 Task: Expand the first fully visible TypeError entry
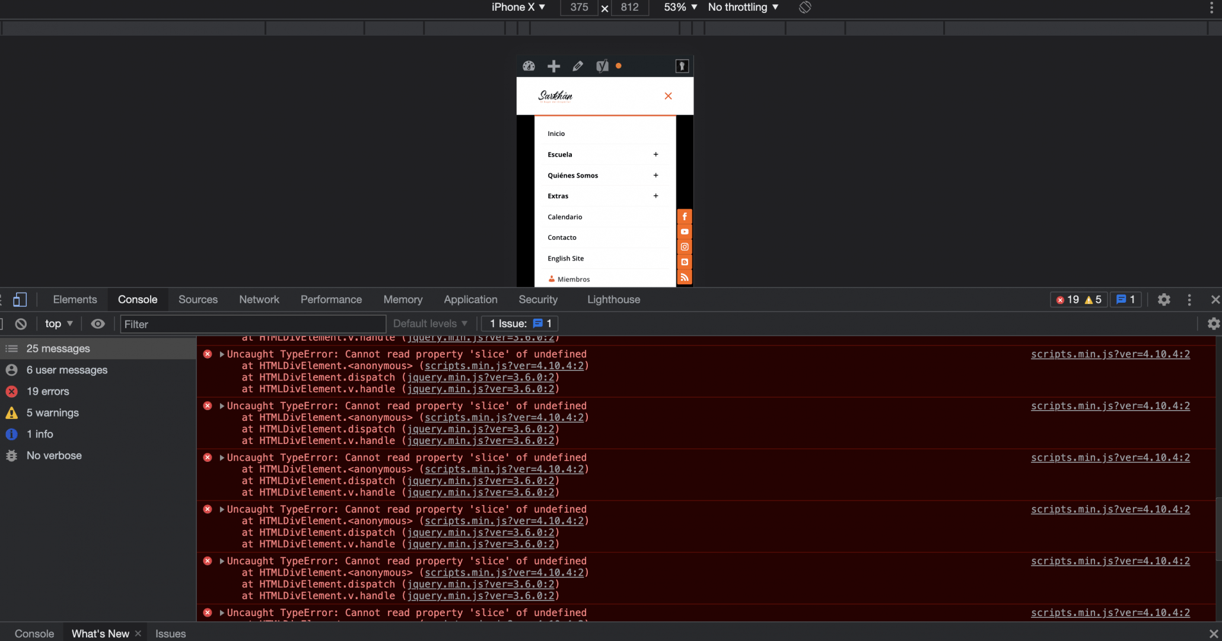(x=222, y=354)
